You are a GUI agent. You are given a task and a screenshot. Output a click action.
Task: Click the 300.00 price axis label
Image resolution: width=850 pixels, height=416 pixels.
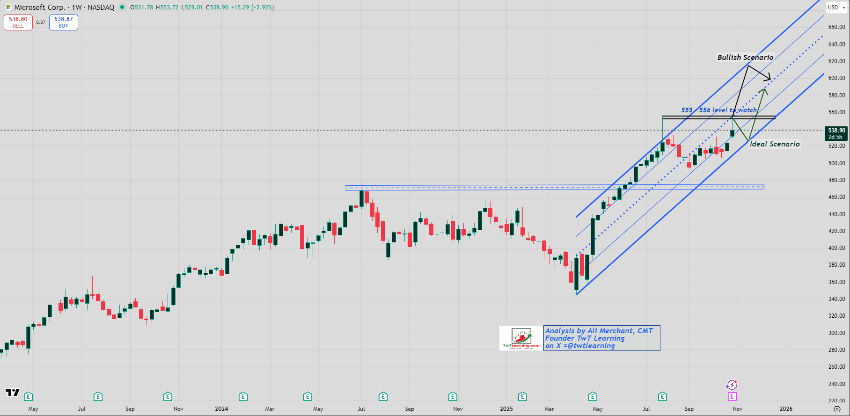(836, 333)
